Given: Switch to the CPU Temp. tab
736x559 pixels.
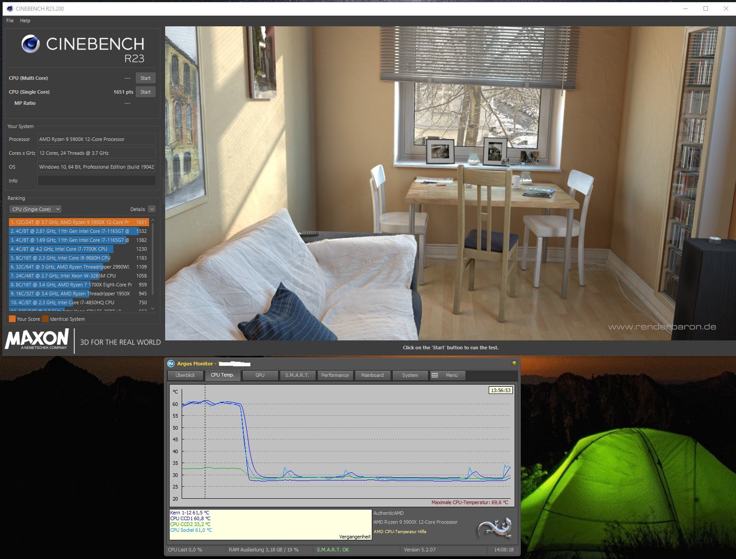Looking at the screenshot, I should click(222, 375).
